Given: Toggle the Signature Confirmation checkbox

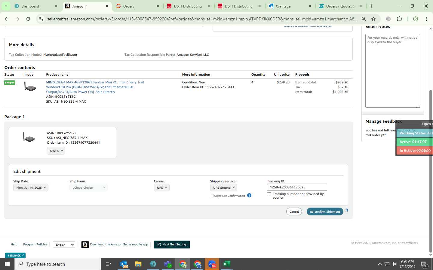Looking at the screenshot, I should [x=212, y=196].
